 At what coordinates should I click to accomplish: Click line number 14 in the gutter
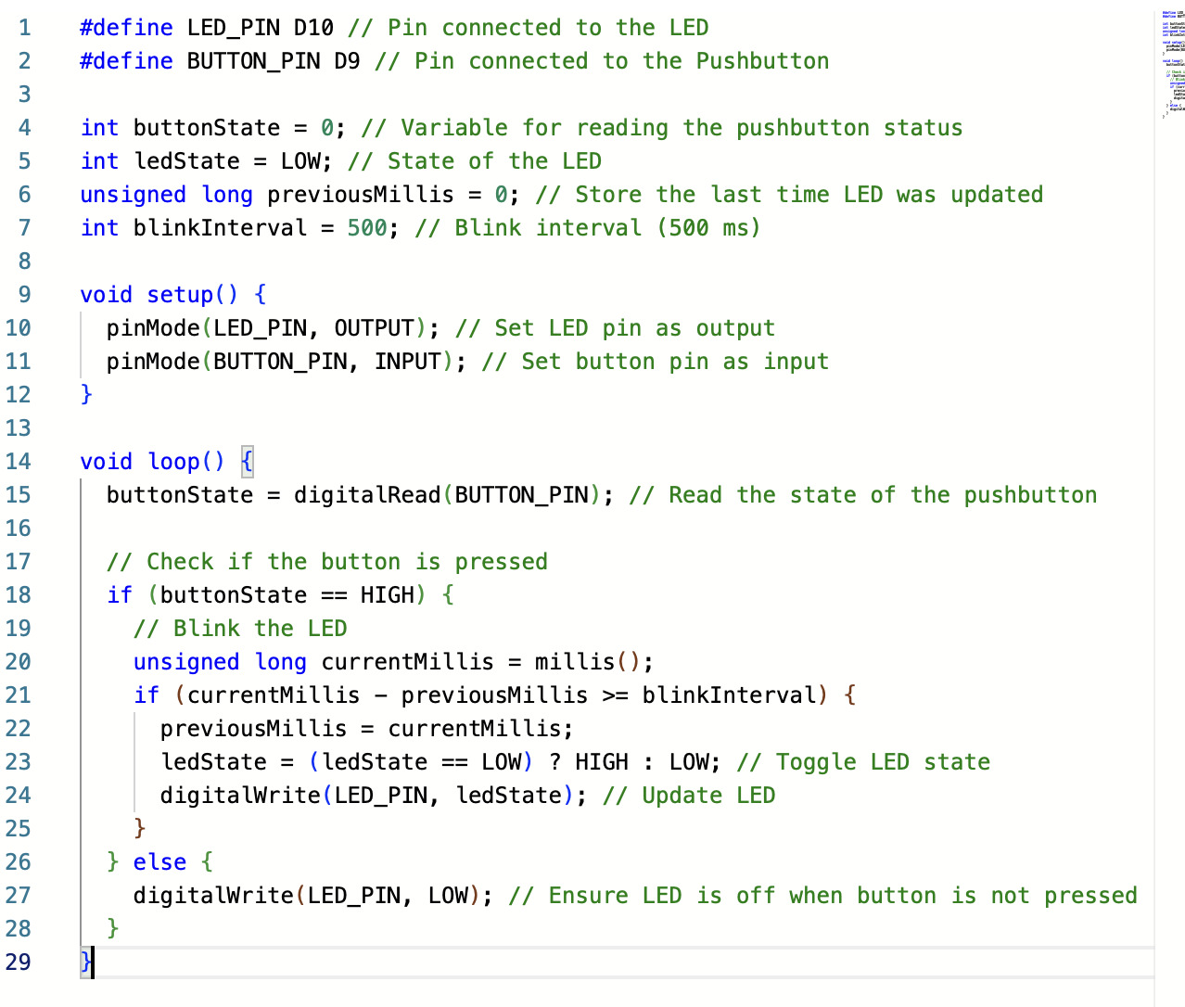pos(19,461)
